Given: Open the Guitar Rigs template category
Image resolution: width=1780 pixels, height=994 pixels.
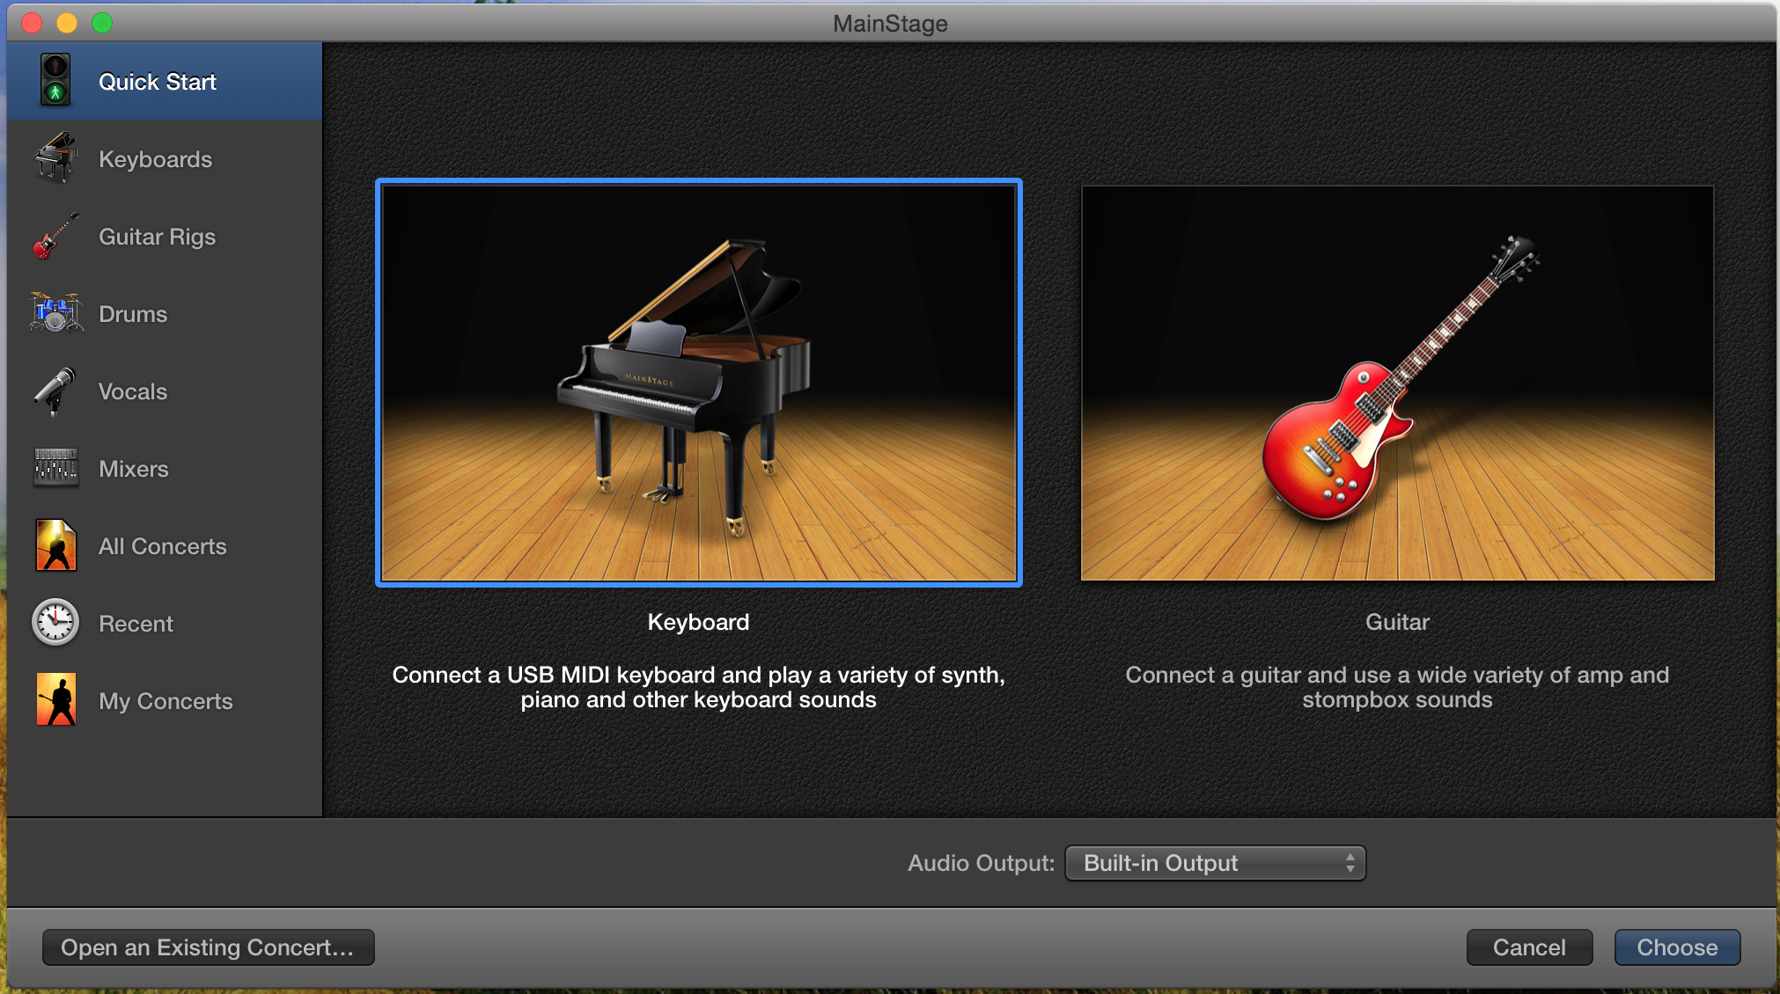Looking at the screenshot, I should click(165, 237).
